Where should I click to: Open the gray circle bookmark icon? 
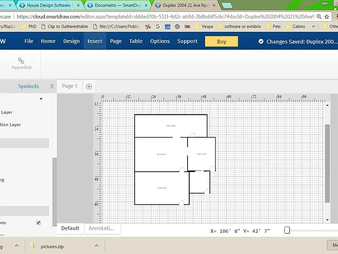(x=177, y=26)
